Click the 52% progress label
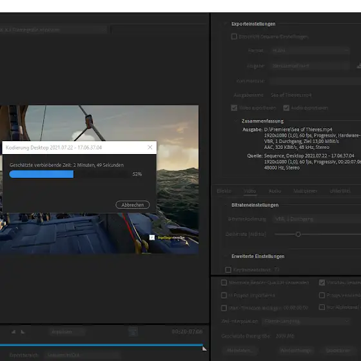Viewport: 361px width, 361px height. tap(137, 174)
